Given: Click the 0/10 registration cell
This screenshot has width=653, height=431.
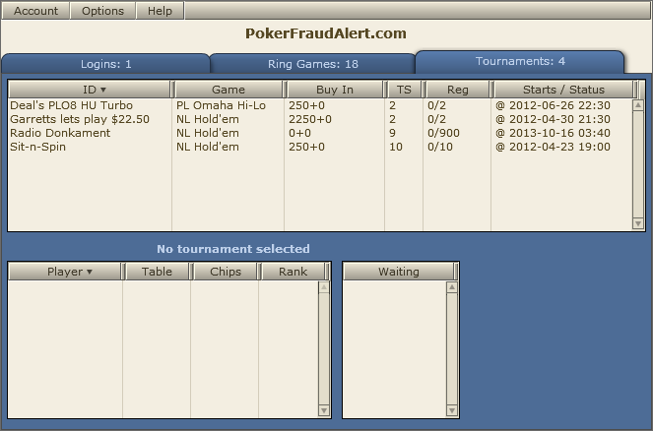Looking at the screenshot, I should click(x=440, y=147).
